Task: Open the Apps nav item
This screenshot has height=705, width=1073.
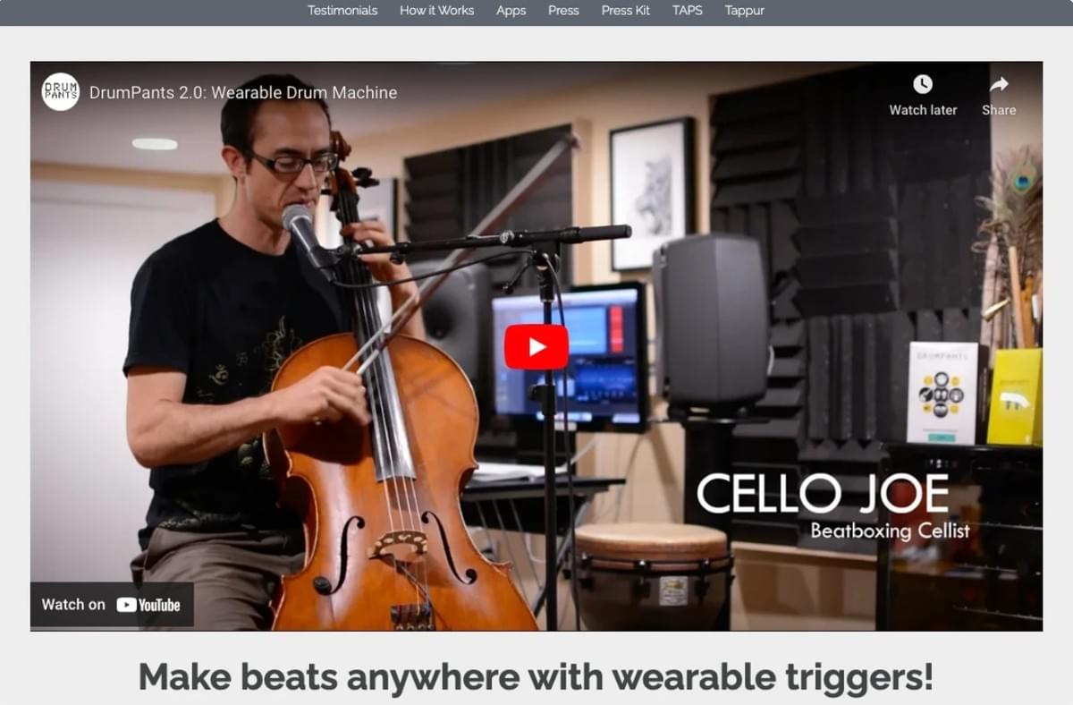Action: click(x=511, y=11)
